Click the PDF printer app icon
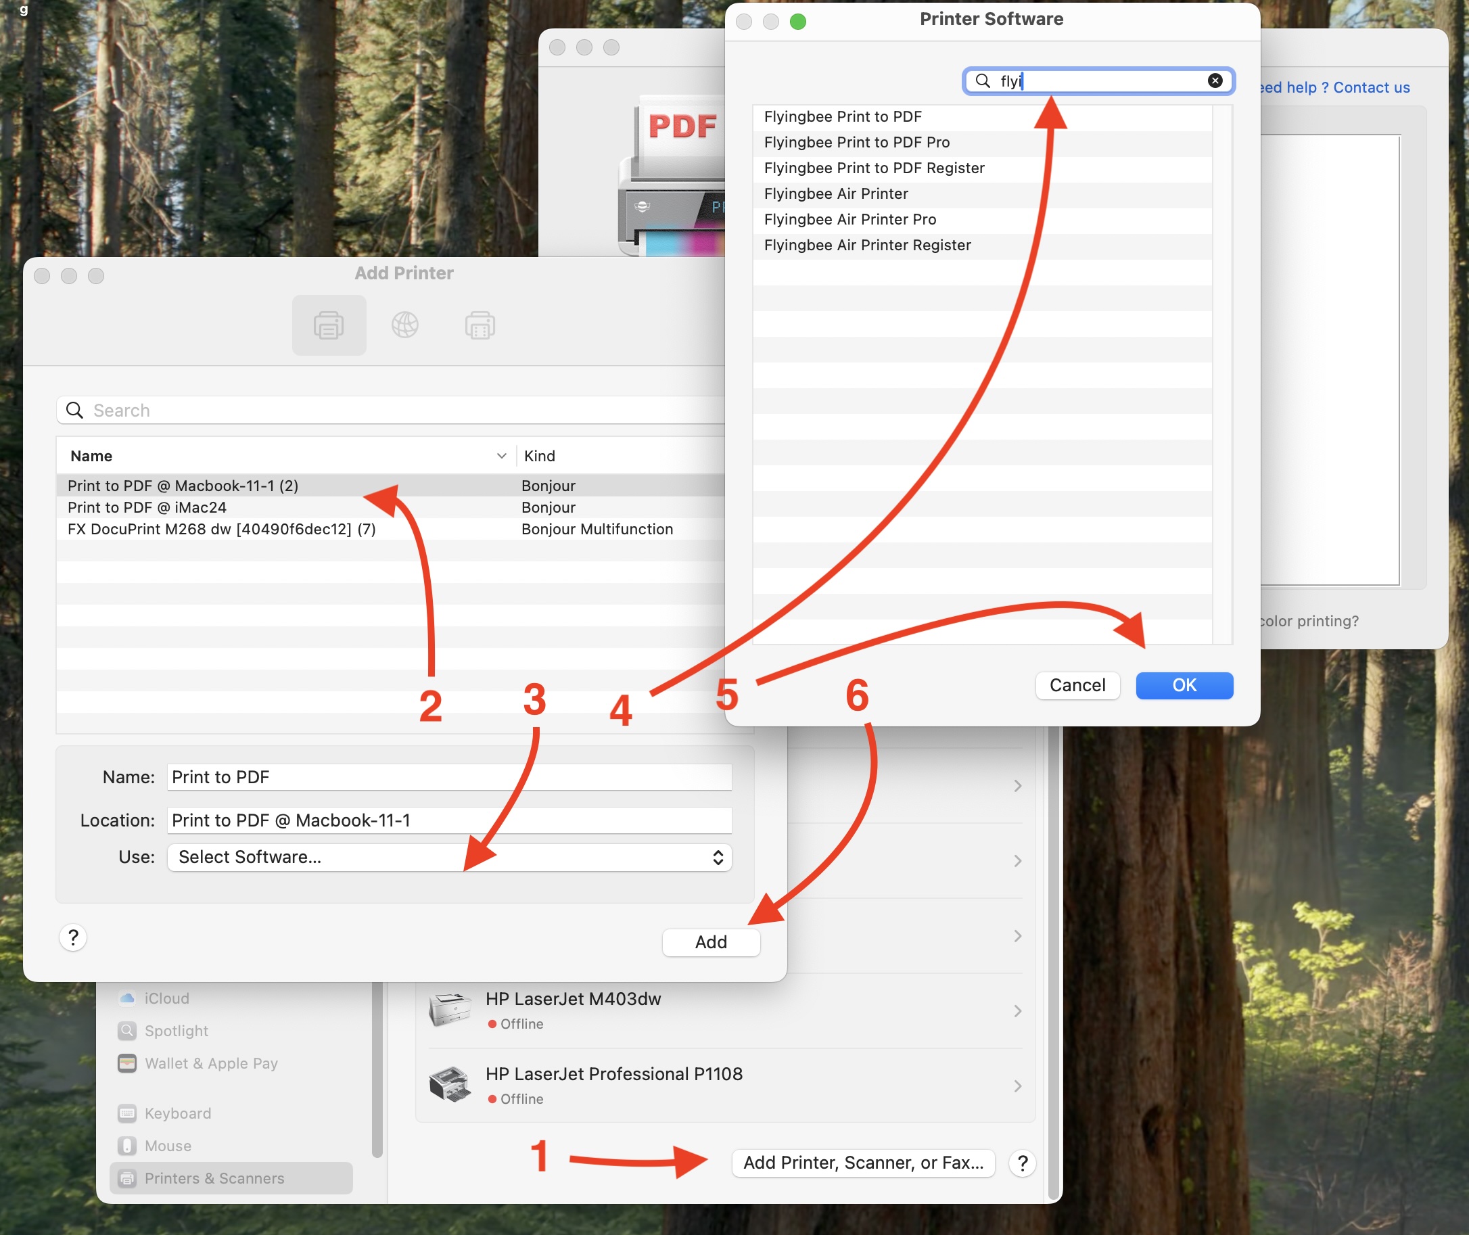1469x1235 pixels. pos(672,176)
